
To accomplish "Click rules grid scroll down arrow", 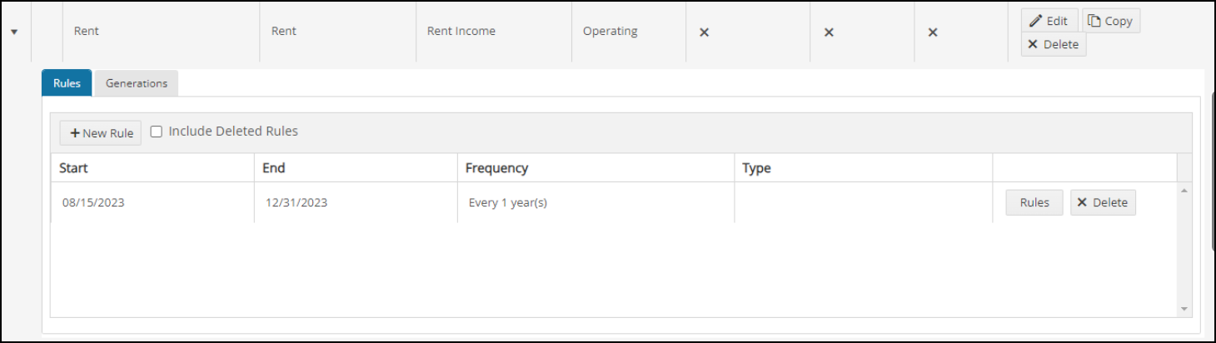I will (1184, 310).
